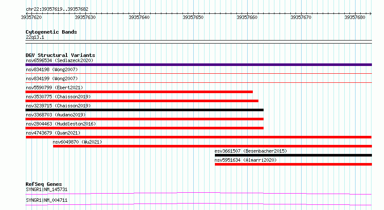Click ruler position 39357660
This screenshot has height=210, width=384.
pos(247,17)
